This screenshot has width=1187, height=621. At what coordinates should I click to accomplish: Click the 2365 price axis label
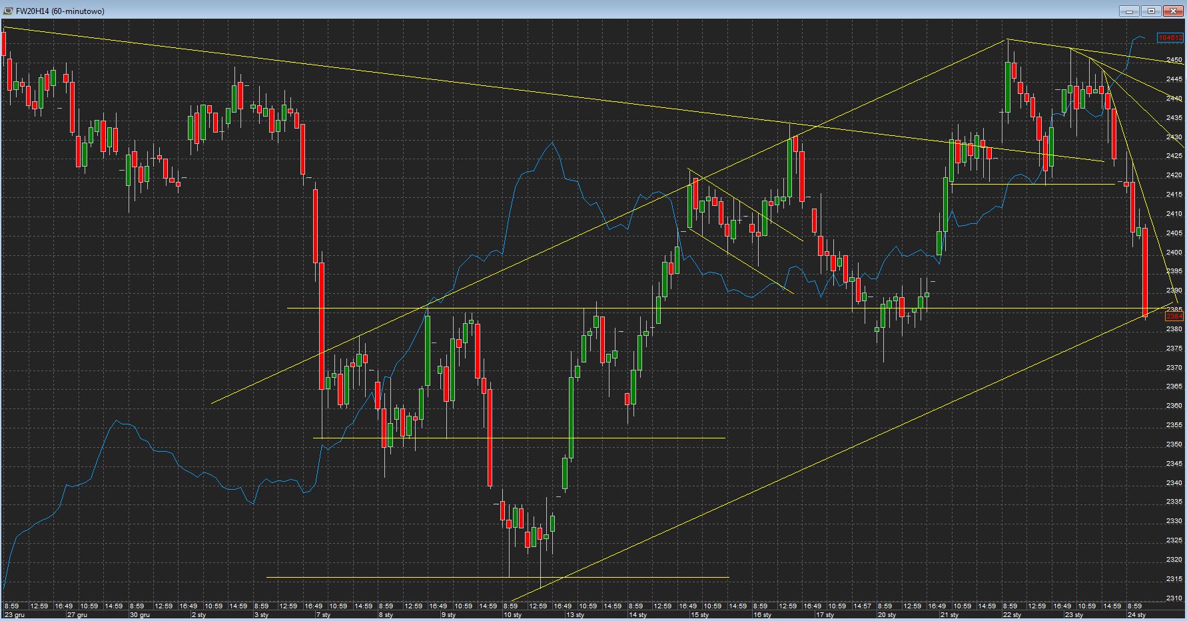click(x=1174, y=386)
